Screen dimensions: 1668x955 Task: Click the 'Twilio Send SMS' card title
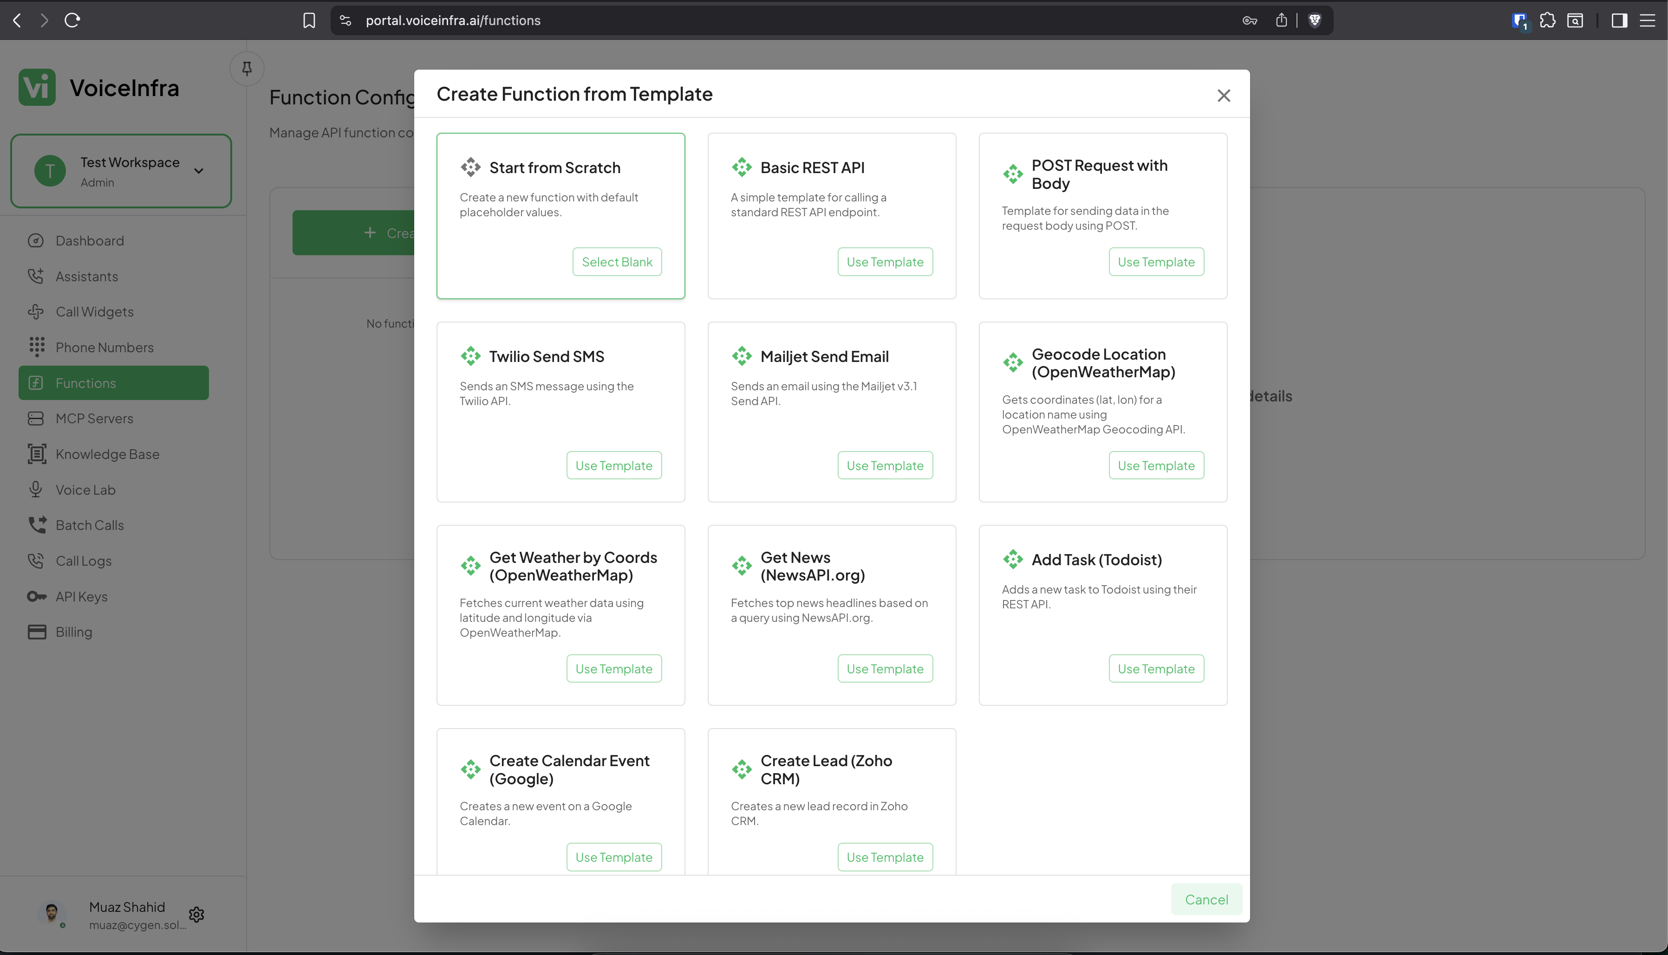click(547, 356)
